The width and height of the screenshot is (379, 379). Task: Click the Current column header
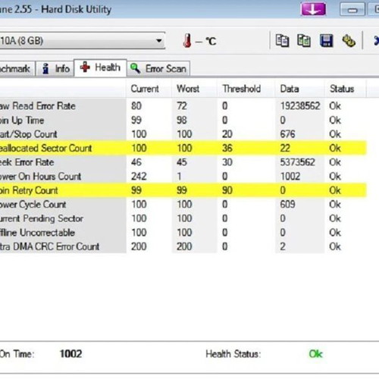[145, 89]
